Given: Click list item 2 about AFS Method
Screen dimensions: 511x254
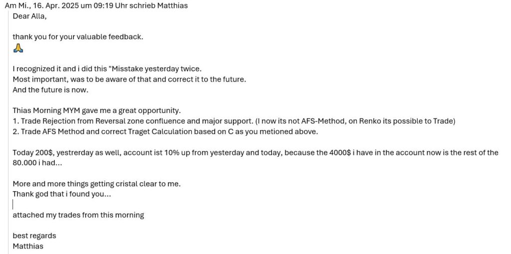Looking at the screenshot, I should coord(165,132).
